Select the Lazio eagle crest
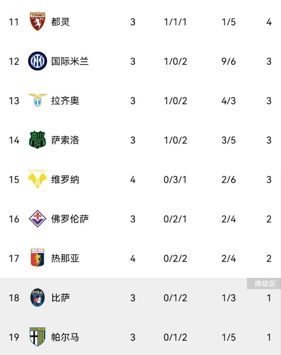281x355 pixels. [37, 100]
